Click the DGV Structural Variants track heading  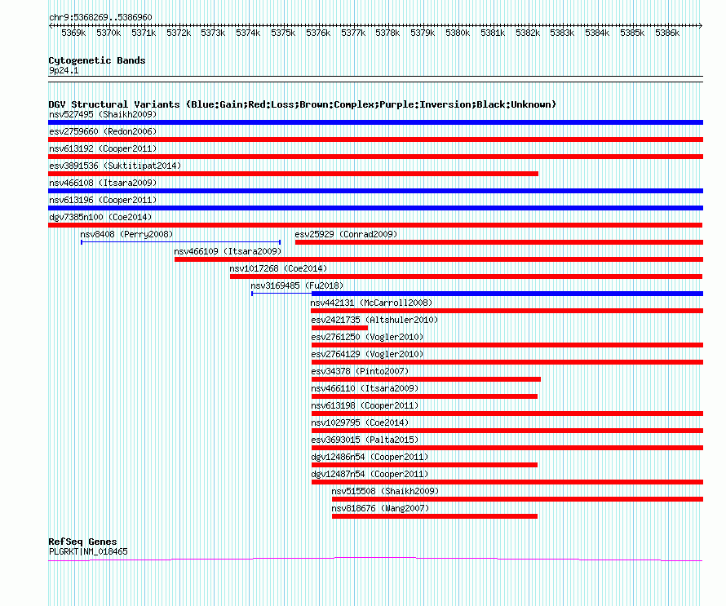point(303,104)
